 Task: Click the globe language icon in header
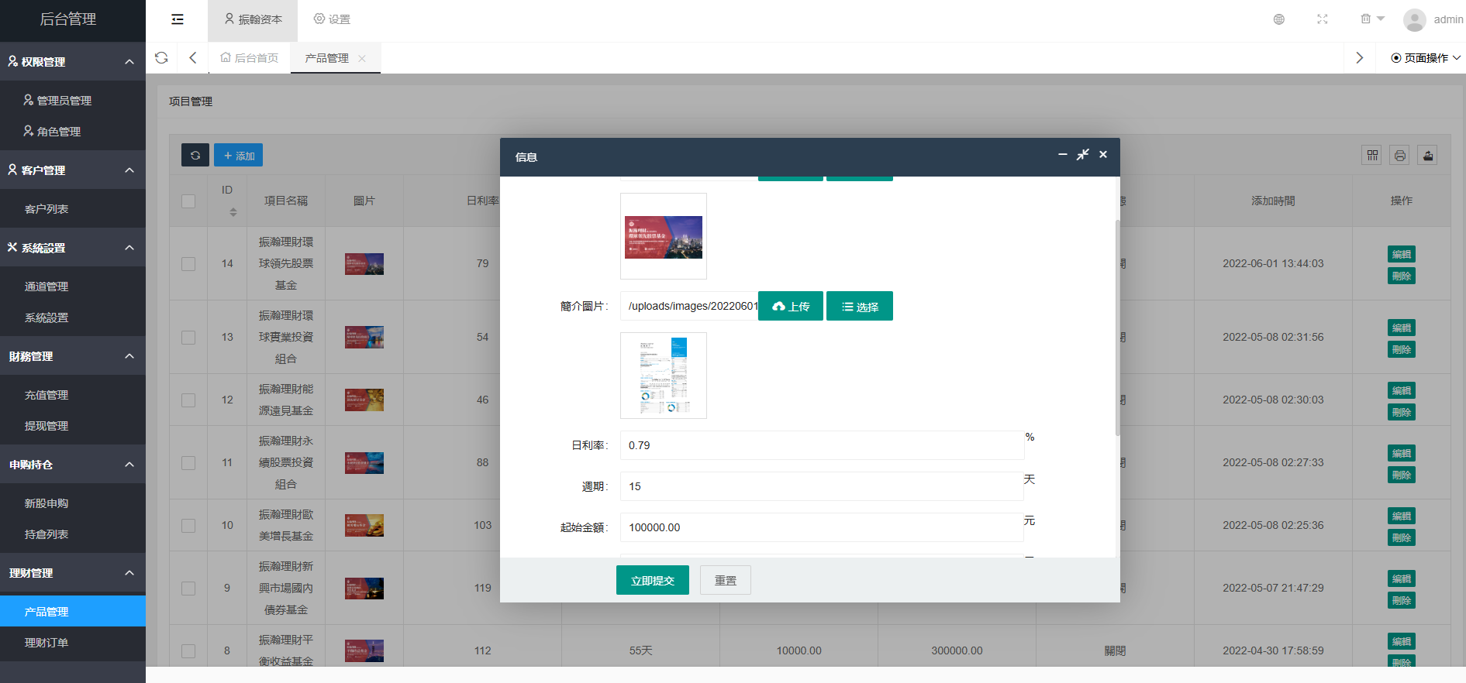pyautogui.click(x=1278, y=19)
